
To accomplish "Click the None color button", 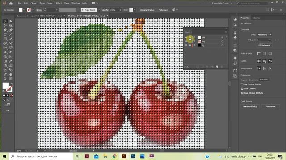I will point(12,96).
